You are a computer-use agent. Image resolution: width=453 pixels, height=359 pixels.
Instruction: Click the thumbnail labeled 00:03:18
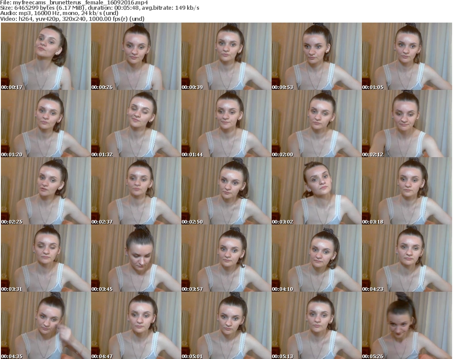coord(407,191)
